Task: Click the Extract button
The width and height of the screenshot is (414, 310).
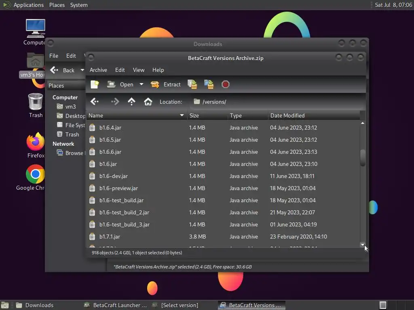Action: point(165,84)
